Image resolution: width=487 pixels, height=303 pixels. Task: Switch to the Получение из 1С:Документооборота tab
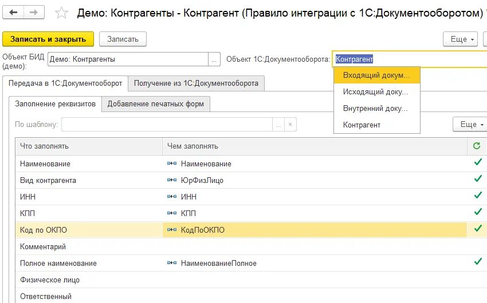click(x=196, y=83)
